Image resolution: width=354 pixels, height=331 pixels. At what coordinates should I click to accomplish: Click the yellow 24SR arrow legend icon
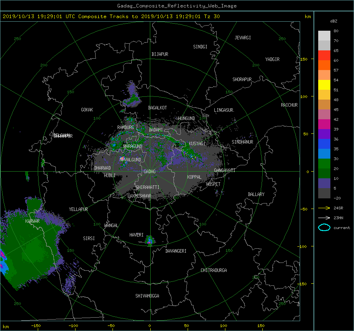tap(324, 208)
